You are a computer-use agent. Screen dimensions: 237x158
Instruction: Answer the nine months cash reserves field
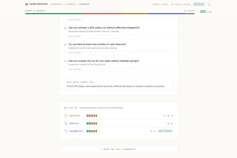(99, 53)
